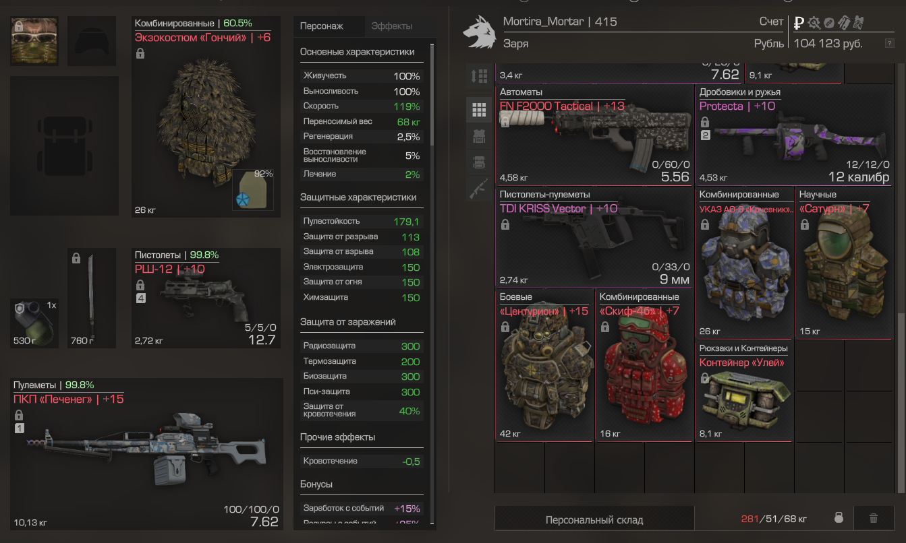
Task: Filter inventory by armor vest icon
Action: pyautogui.click(x=479, y=136)
